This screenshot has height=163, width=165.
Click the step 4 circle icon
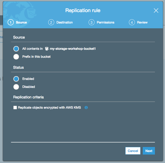click(x=132, y=22)
